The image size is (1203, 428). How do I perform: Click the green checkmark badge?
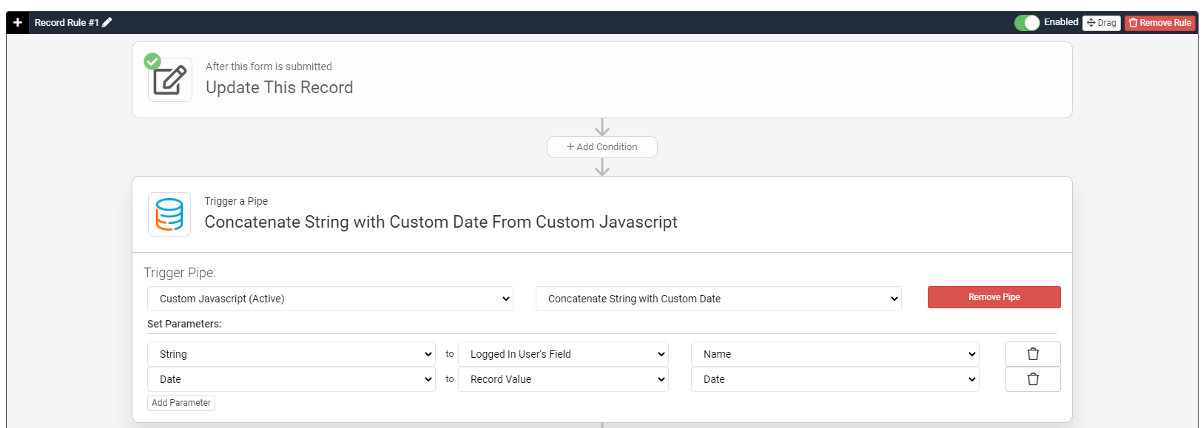(152, 61)
